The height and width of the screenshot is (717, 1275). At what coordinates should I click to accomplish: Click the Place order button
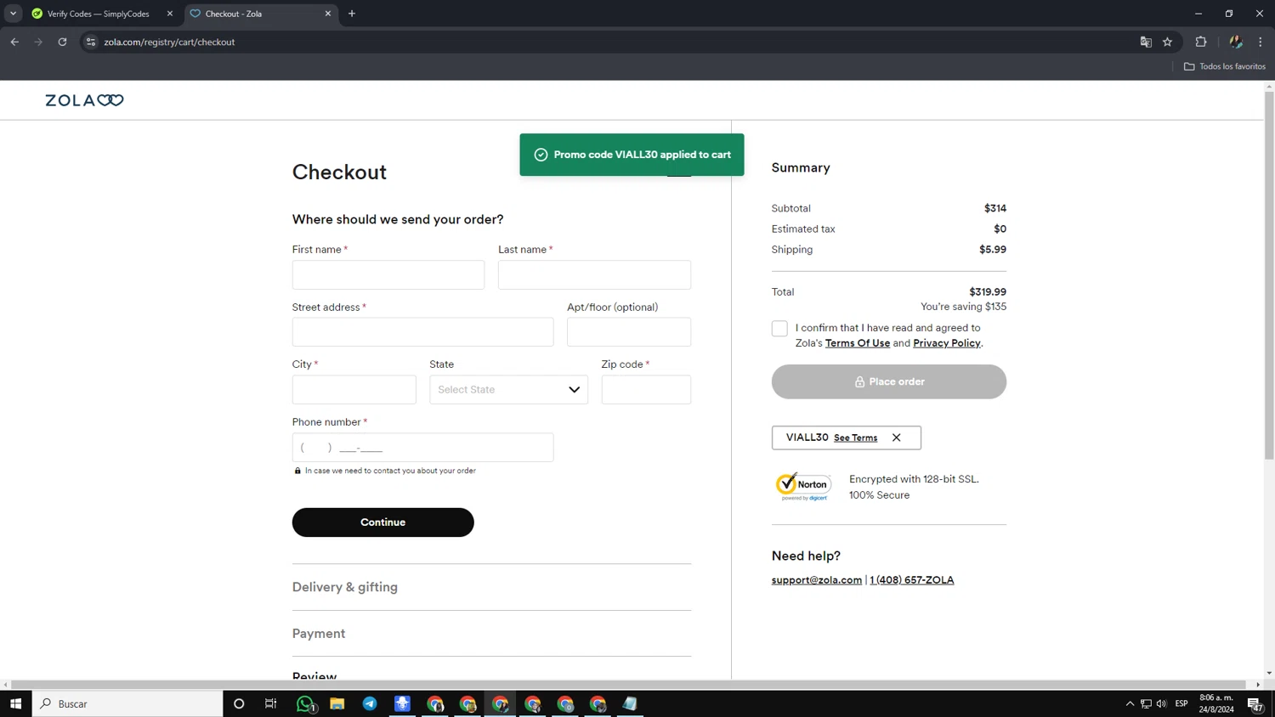point(889,381)
